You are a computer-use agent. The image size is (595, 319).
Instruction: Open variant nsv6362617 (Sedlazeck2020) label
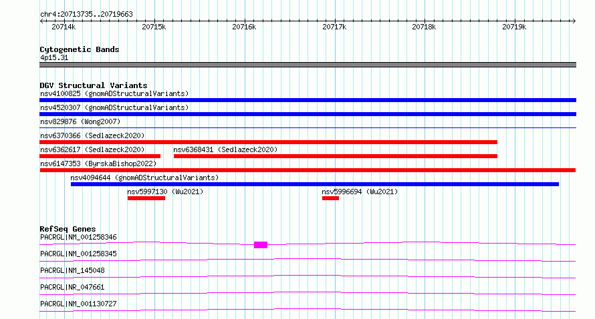92,149
